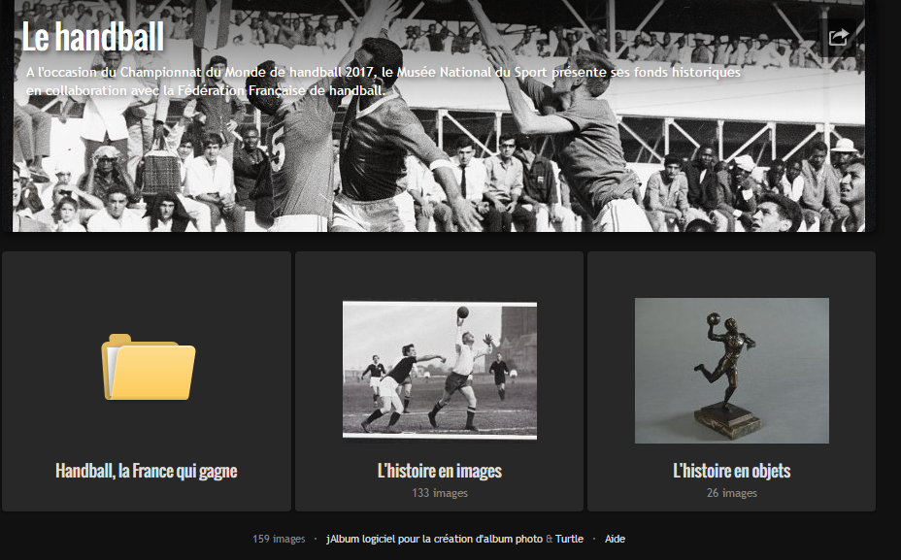Open the Aide help link

615,539
